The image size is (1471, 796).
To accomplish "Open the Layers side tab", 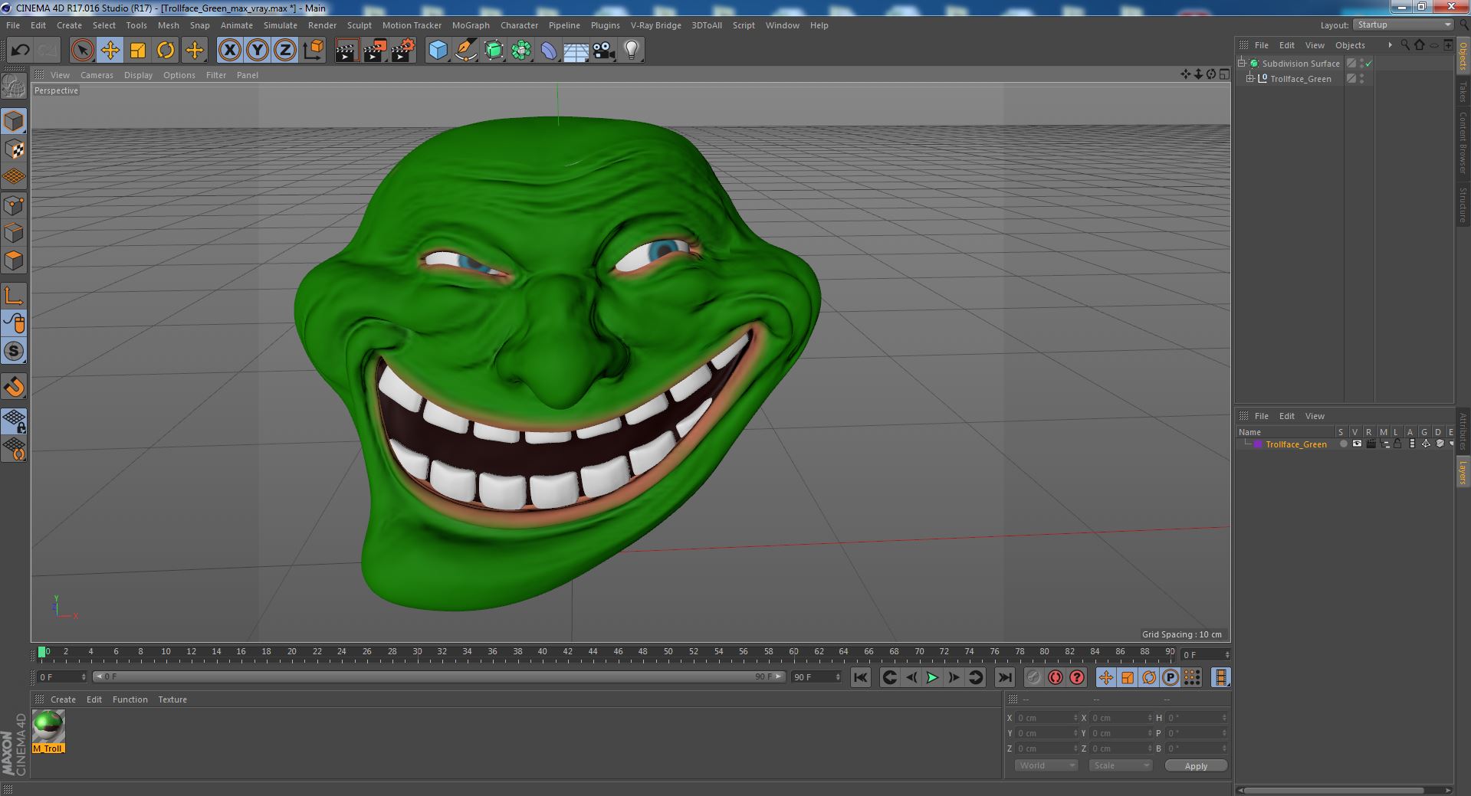I will pos(1463,473).
